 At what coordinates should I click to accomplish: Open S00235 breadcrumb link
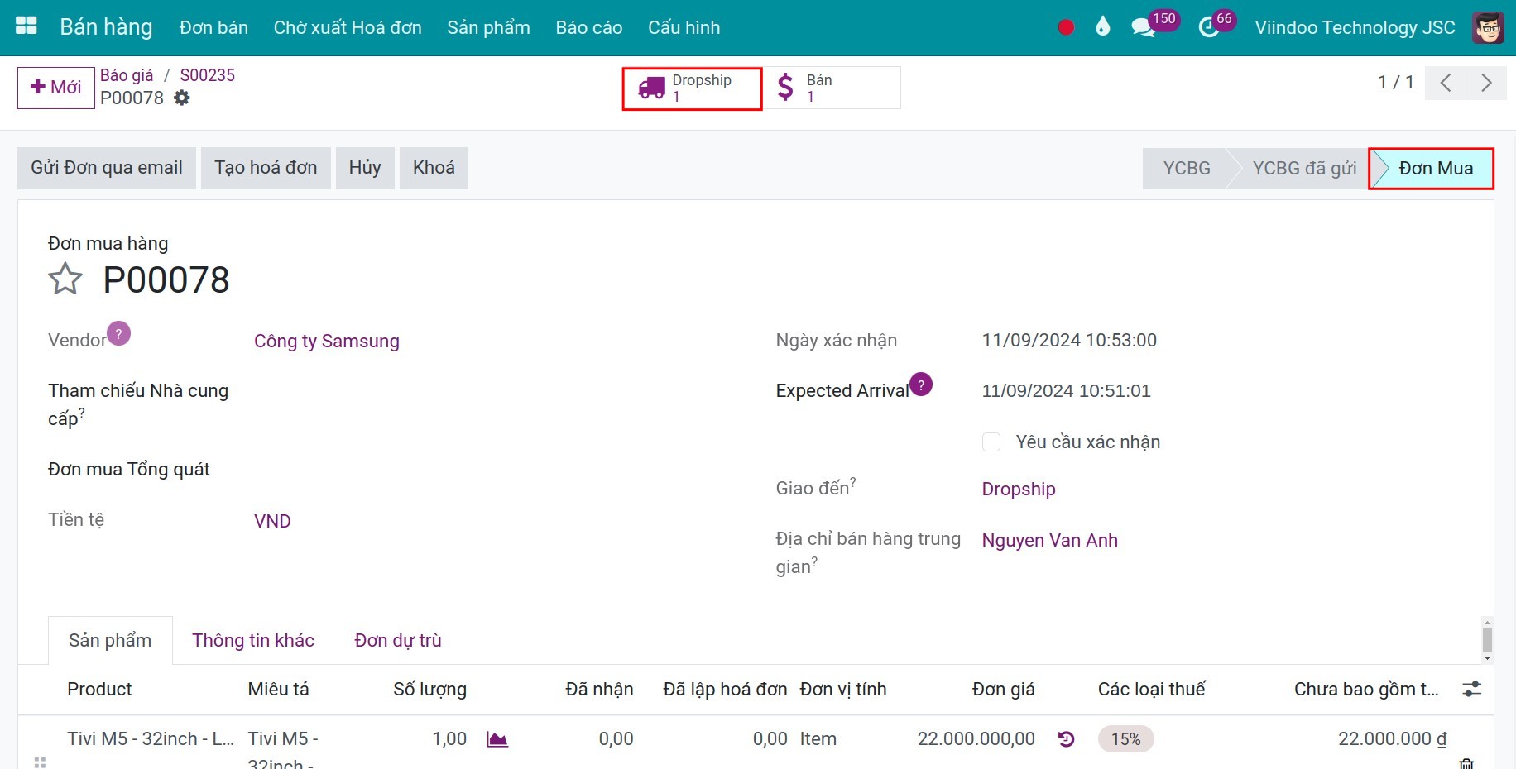point(208,75)
